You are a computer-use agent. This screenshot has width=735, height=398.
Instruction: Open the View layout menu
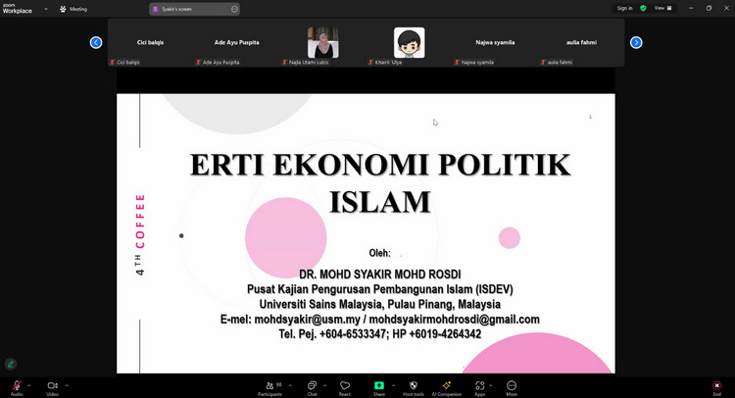pyautogui.click(x=662, y=8)
